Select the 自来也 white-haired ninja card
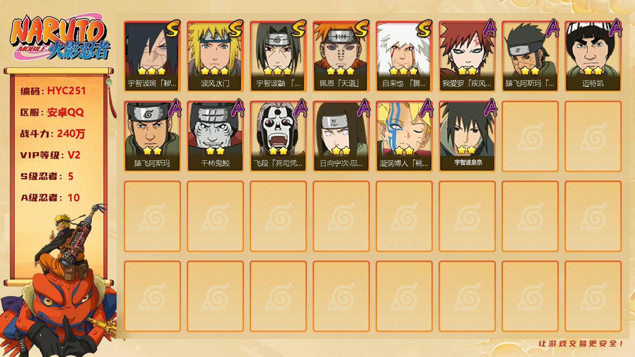This screenshot has height=357, width=635. pos(404,56)
